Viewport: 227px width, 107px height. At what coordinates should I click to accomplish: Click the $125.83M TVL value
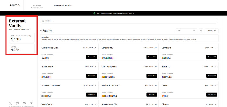pos(90,85)
